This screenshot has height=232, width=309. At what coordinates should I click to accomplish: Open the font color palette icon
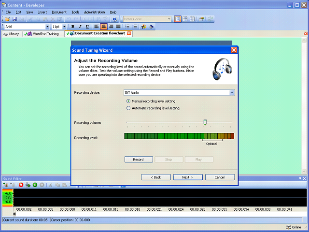(144, 27)
